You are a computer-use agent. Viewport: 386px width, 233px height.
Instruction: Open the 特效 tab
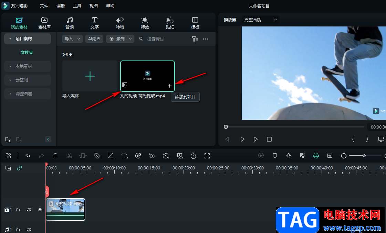coord(145,23)
